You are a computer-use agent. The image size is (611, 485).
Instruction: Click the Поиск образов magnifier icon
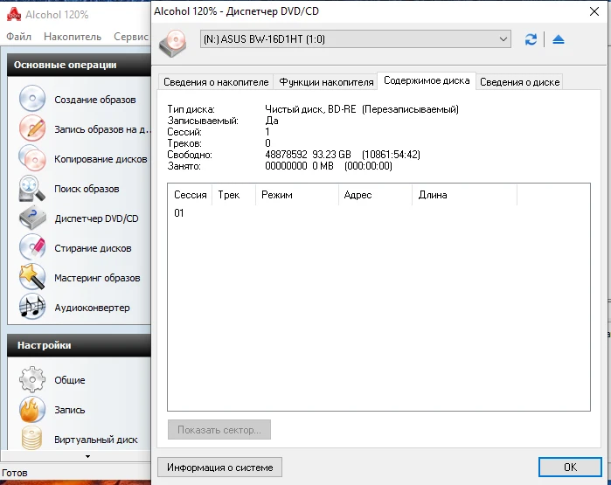tap(32, 188)
